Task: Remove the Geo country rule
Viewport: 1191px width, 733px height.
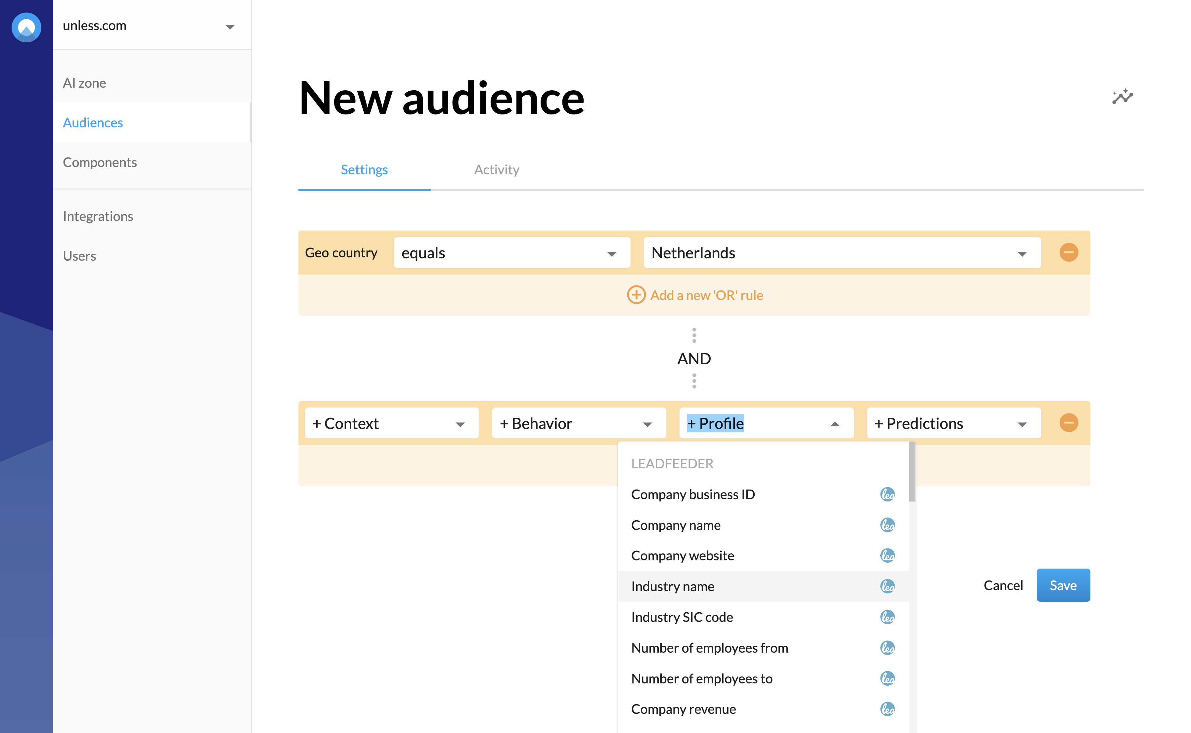Action: click(x=1068, y=253)
